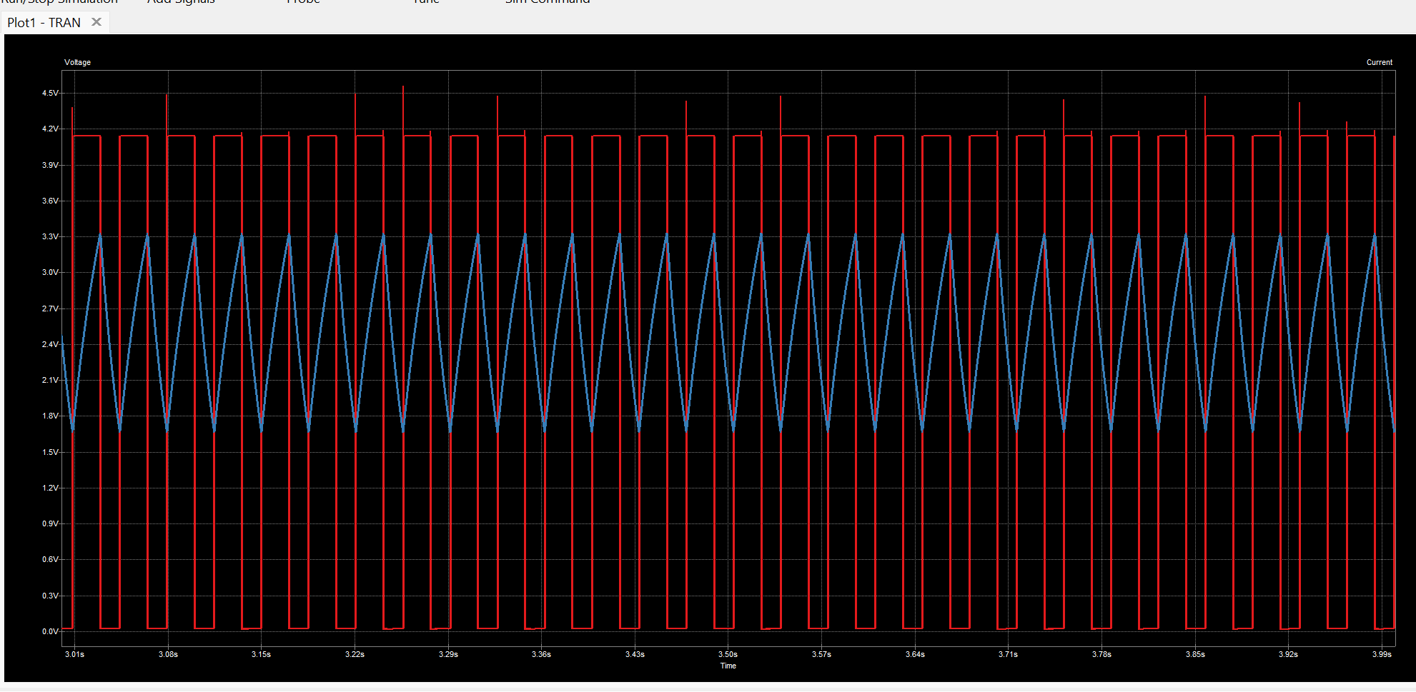Click the 4.2V axis label
This screenshot has width=1416, height=692.
click(50, 129)
